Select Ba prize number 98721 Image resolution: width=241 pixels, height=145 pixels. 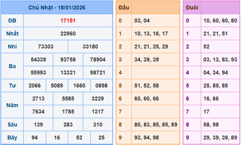(x=97, y=72)
